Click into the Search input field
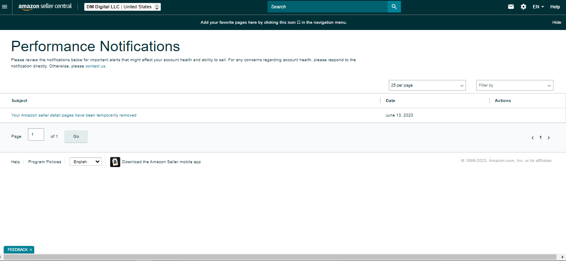Viewport: 566px width, 261px height. coord(328,7)
